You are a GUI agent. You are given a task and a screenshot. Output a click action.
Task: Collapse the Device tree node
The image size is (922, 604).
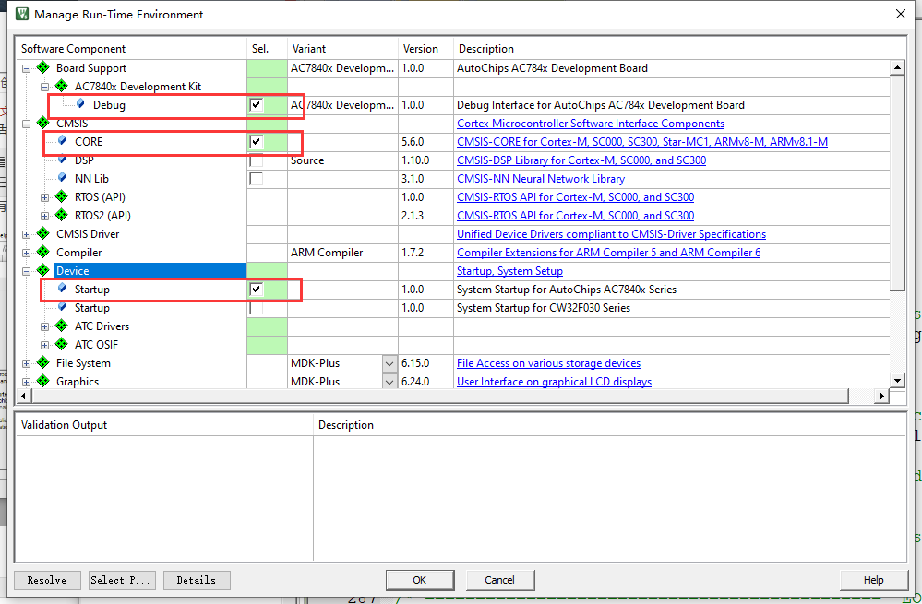point(26,271)
